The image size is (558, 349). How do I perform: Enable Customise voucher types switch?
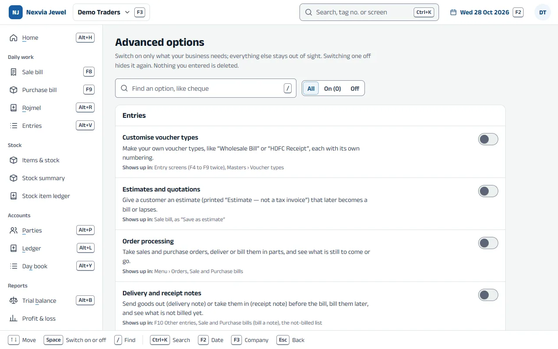point(488,139)
